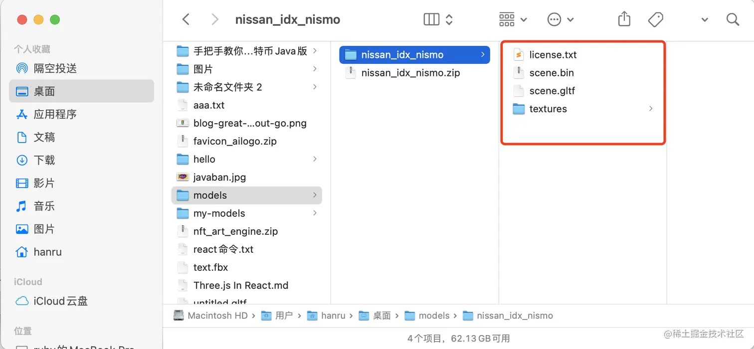Viewport: 754px width, 349px height.
Task: Expand the my-models folder chevron
Action: (x=315, y=213)
